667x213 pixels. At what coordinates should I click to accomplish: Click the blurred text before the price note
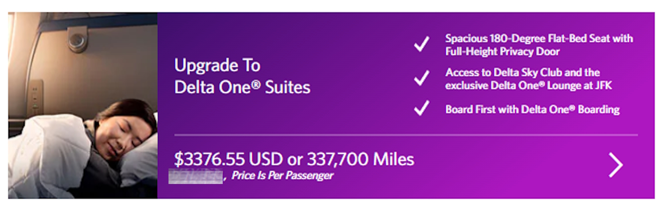point(196,176)
